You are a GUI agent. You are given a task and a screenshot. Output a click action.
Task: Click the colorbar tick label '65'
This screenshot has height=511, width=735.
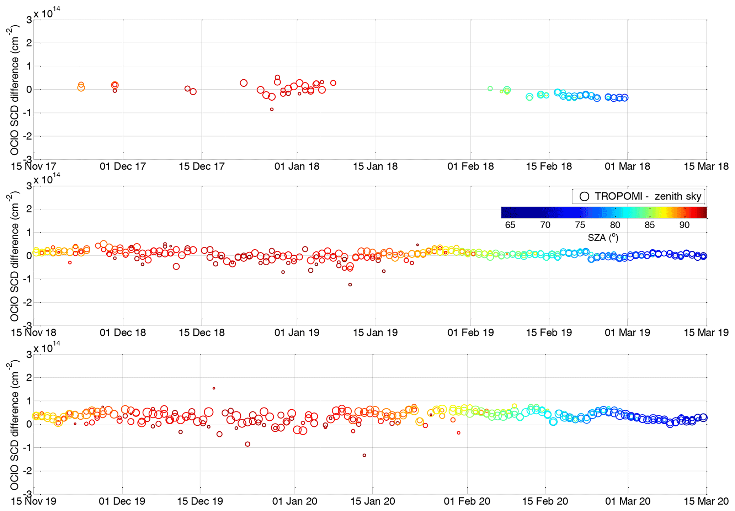510,225
